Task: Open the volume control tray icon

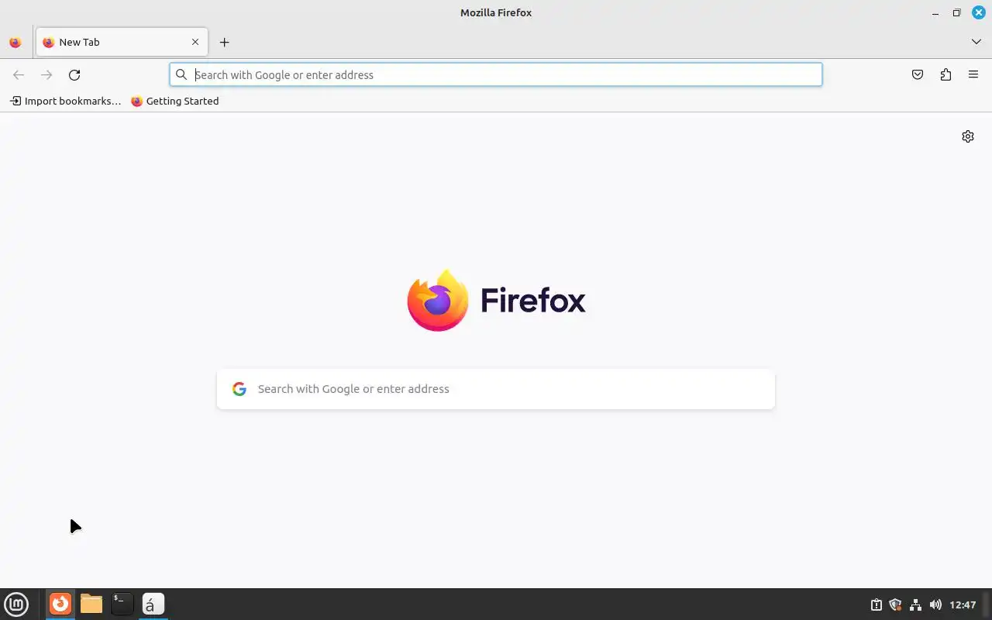Action: (x=935, y=604)
